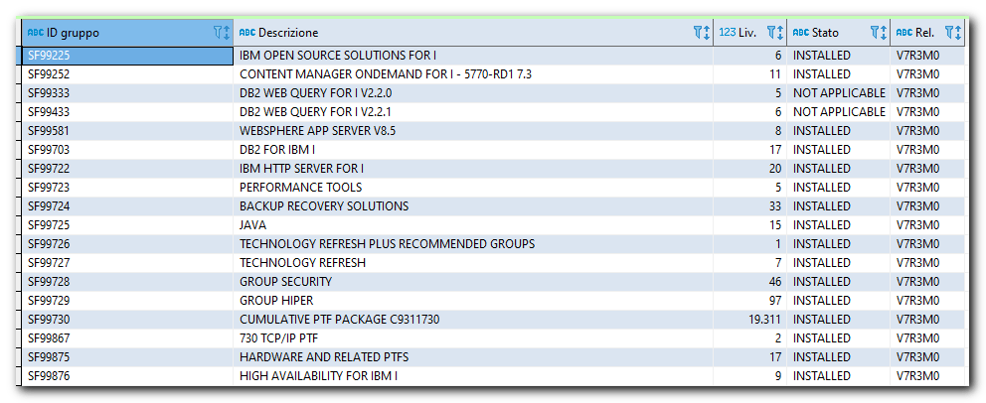Image resolution: width=986 pixels, height=403 pixels.
Task: Click DB2 WEB QUERY FOR I V2.2.0 cell
Action: (x=473, y=93)
